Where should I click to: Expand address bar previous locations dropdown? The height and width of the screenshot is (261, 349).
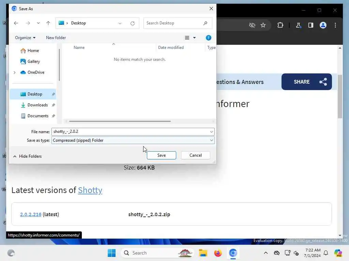(120, 23)
